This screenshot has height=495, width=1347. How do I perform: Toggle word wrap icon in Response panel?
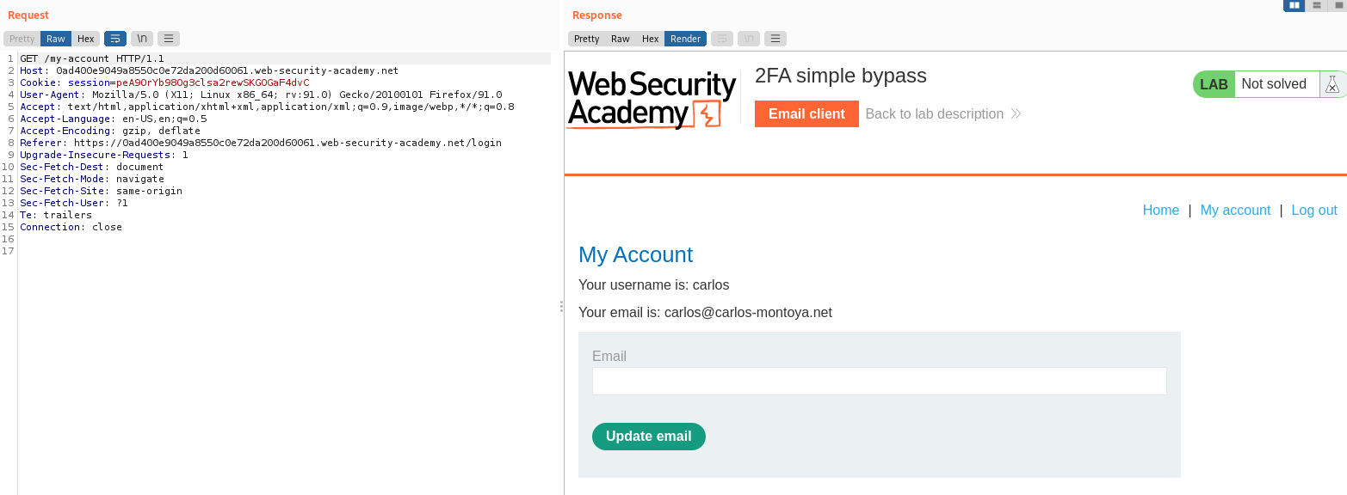click(722, 39)
